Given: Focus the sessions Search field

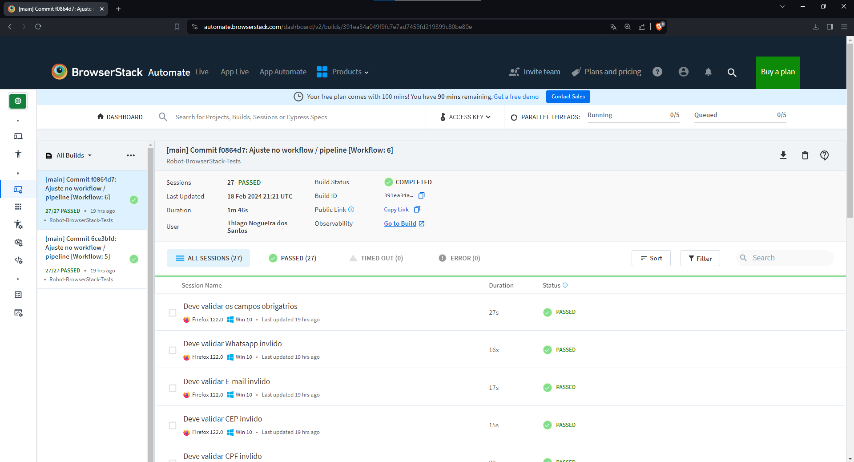Looking at the screenshot, I should click(x=785, y=258).
